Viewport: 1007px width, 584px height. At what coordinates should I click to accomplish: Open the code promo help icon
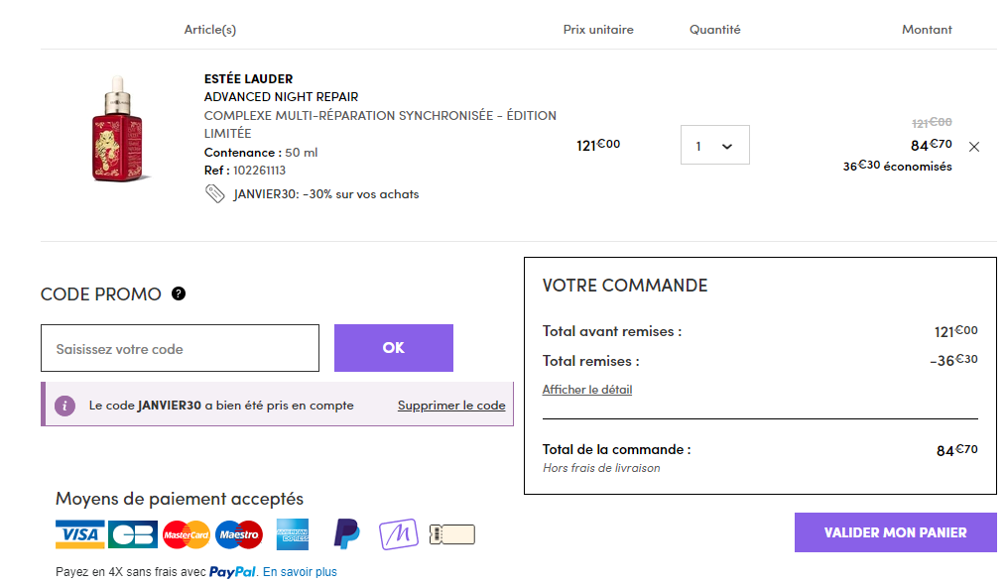click(x=179, y=293)
